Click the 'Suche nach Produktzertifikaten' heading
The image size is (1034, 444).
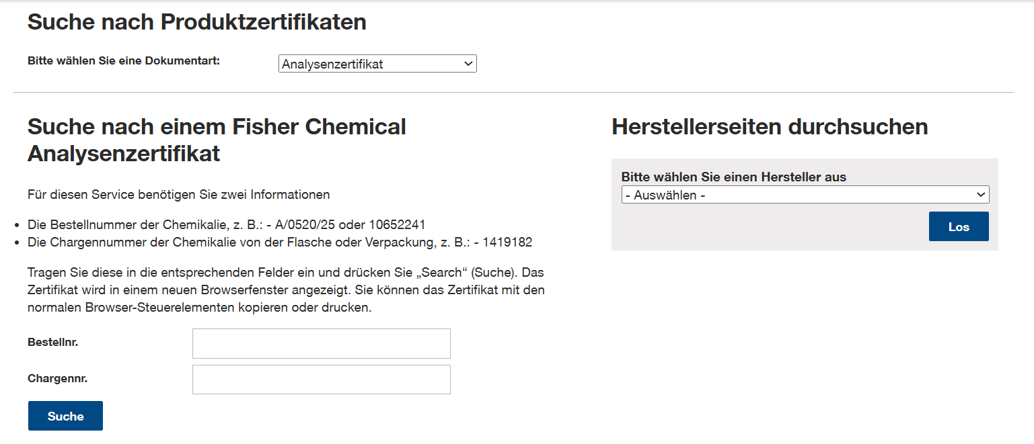tap(196, 22)
